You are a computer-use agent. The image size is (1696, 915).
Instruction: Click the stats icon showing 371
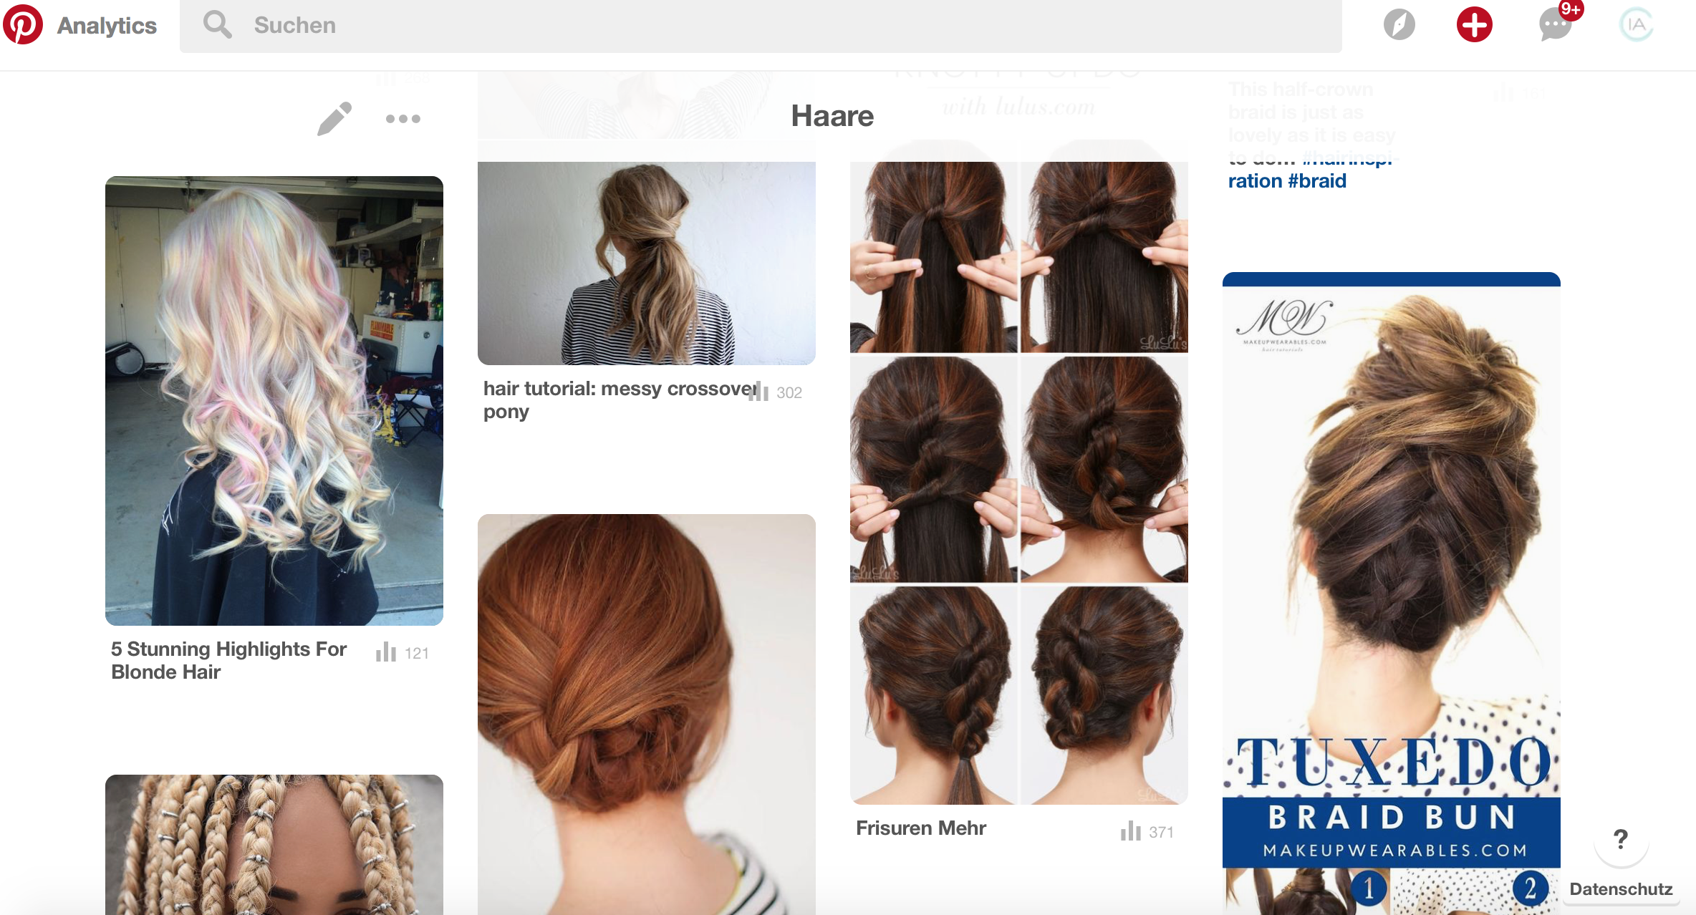click(x=1131, y=831)
